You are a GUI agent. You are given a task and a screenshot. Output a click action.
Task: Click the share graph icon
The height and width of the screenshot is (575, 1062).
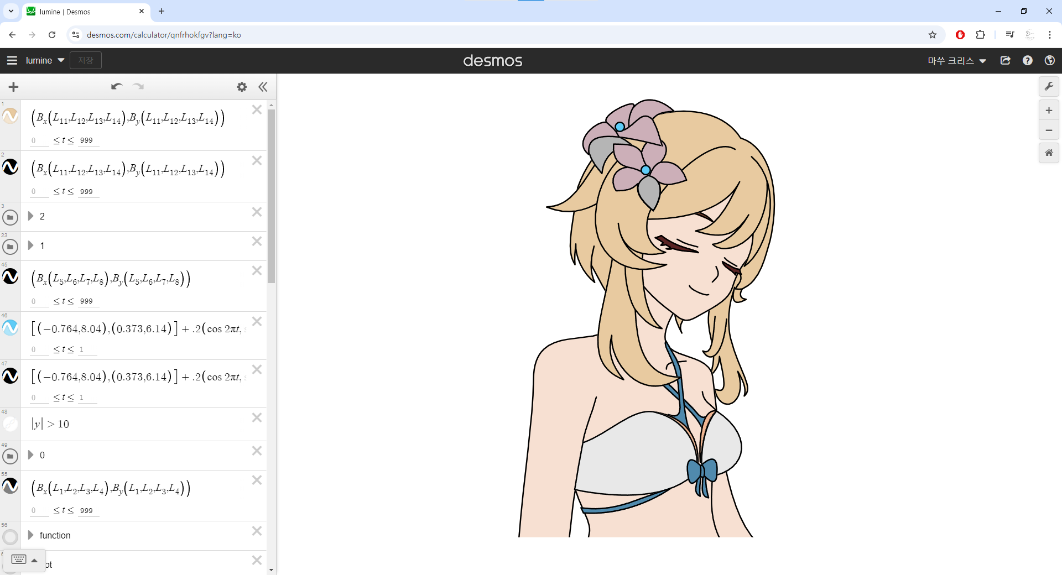(x=1006, y=60)
